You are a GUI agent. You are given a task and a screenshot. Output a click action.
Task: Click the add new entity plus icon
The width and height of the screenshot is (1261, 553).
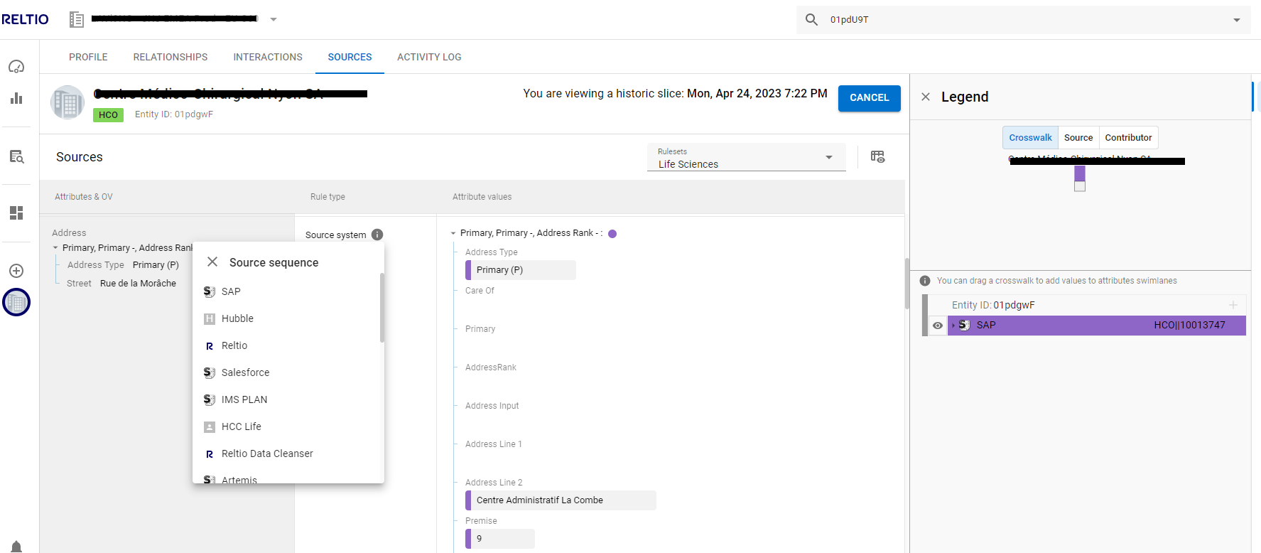[x=16, y=271]
